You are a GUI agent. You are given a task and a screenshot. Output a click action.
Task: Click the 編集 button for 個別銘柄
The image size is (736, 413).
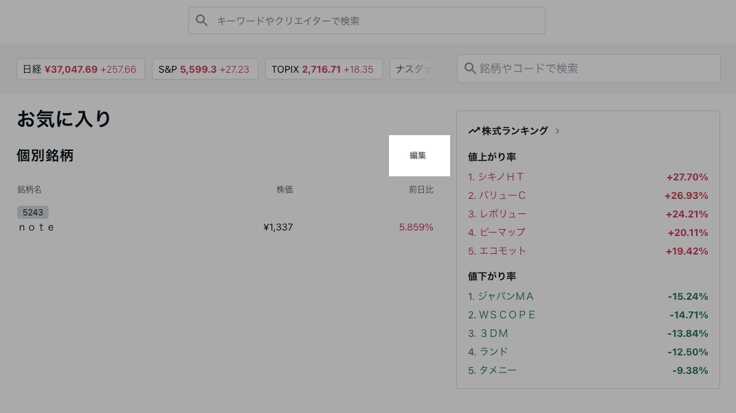point(419,156)
